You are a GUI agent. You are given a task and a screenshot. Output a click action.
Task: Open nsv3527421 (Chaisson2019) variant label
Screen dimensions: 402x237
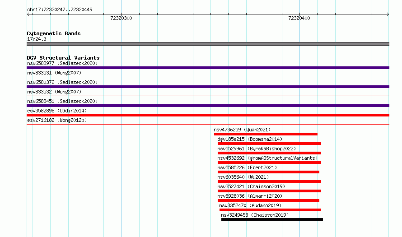(x=251, y=186)
